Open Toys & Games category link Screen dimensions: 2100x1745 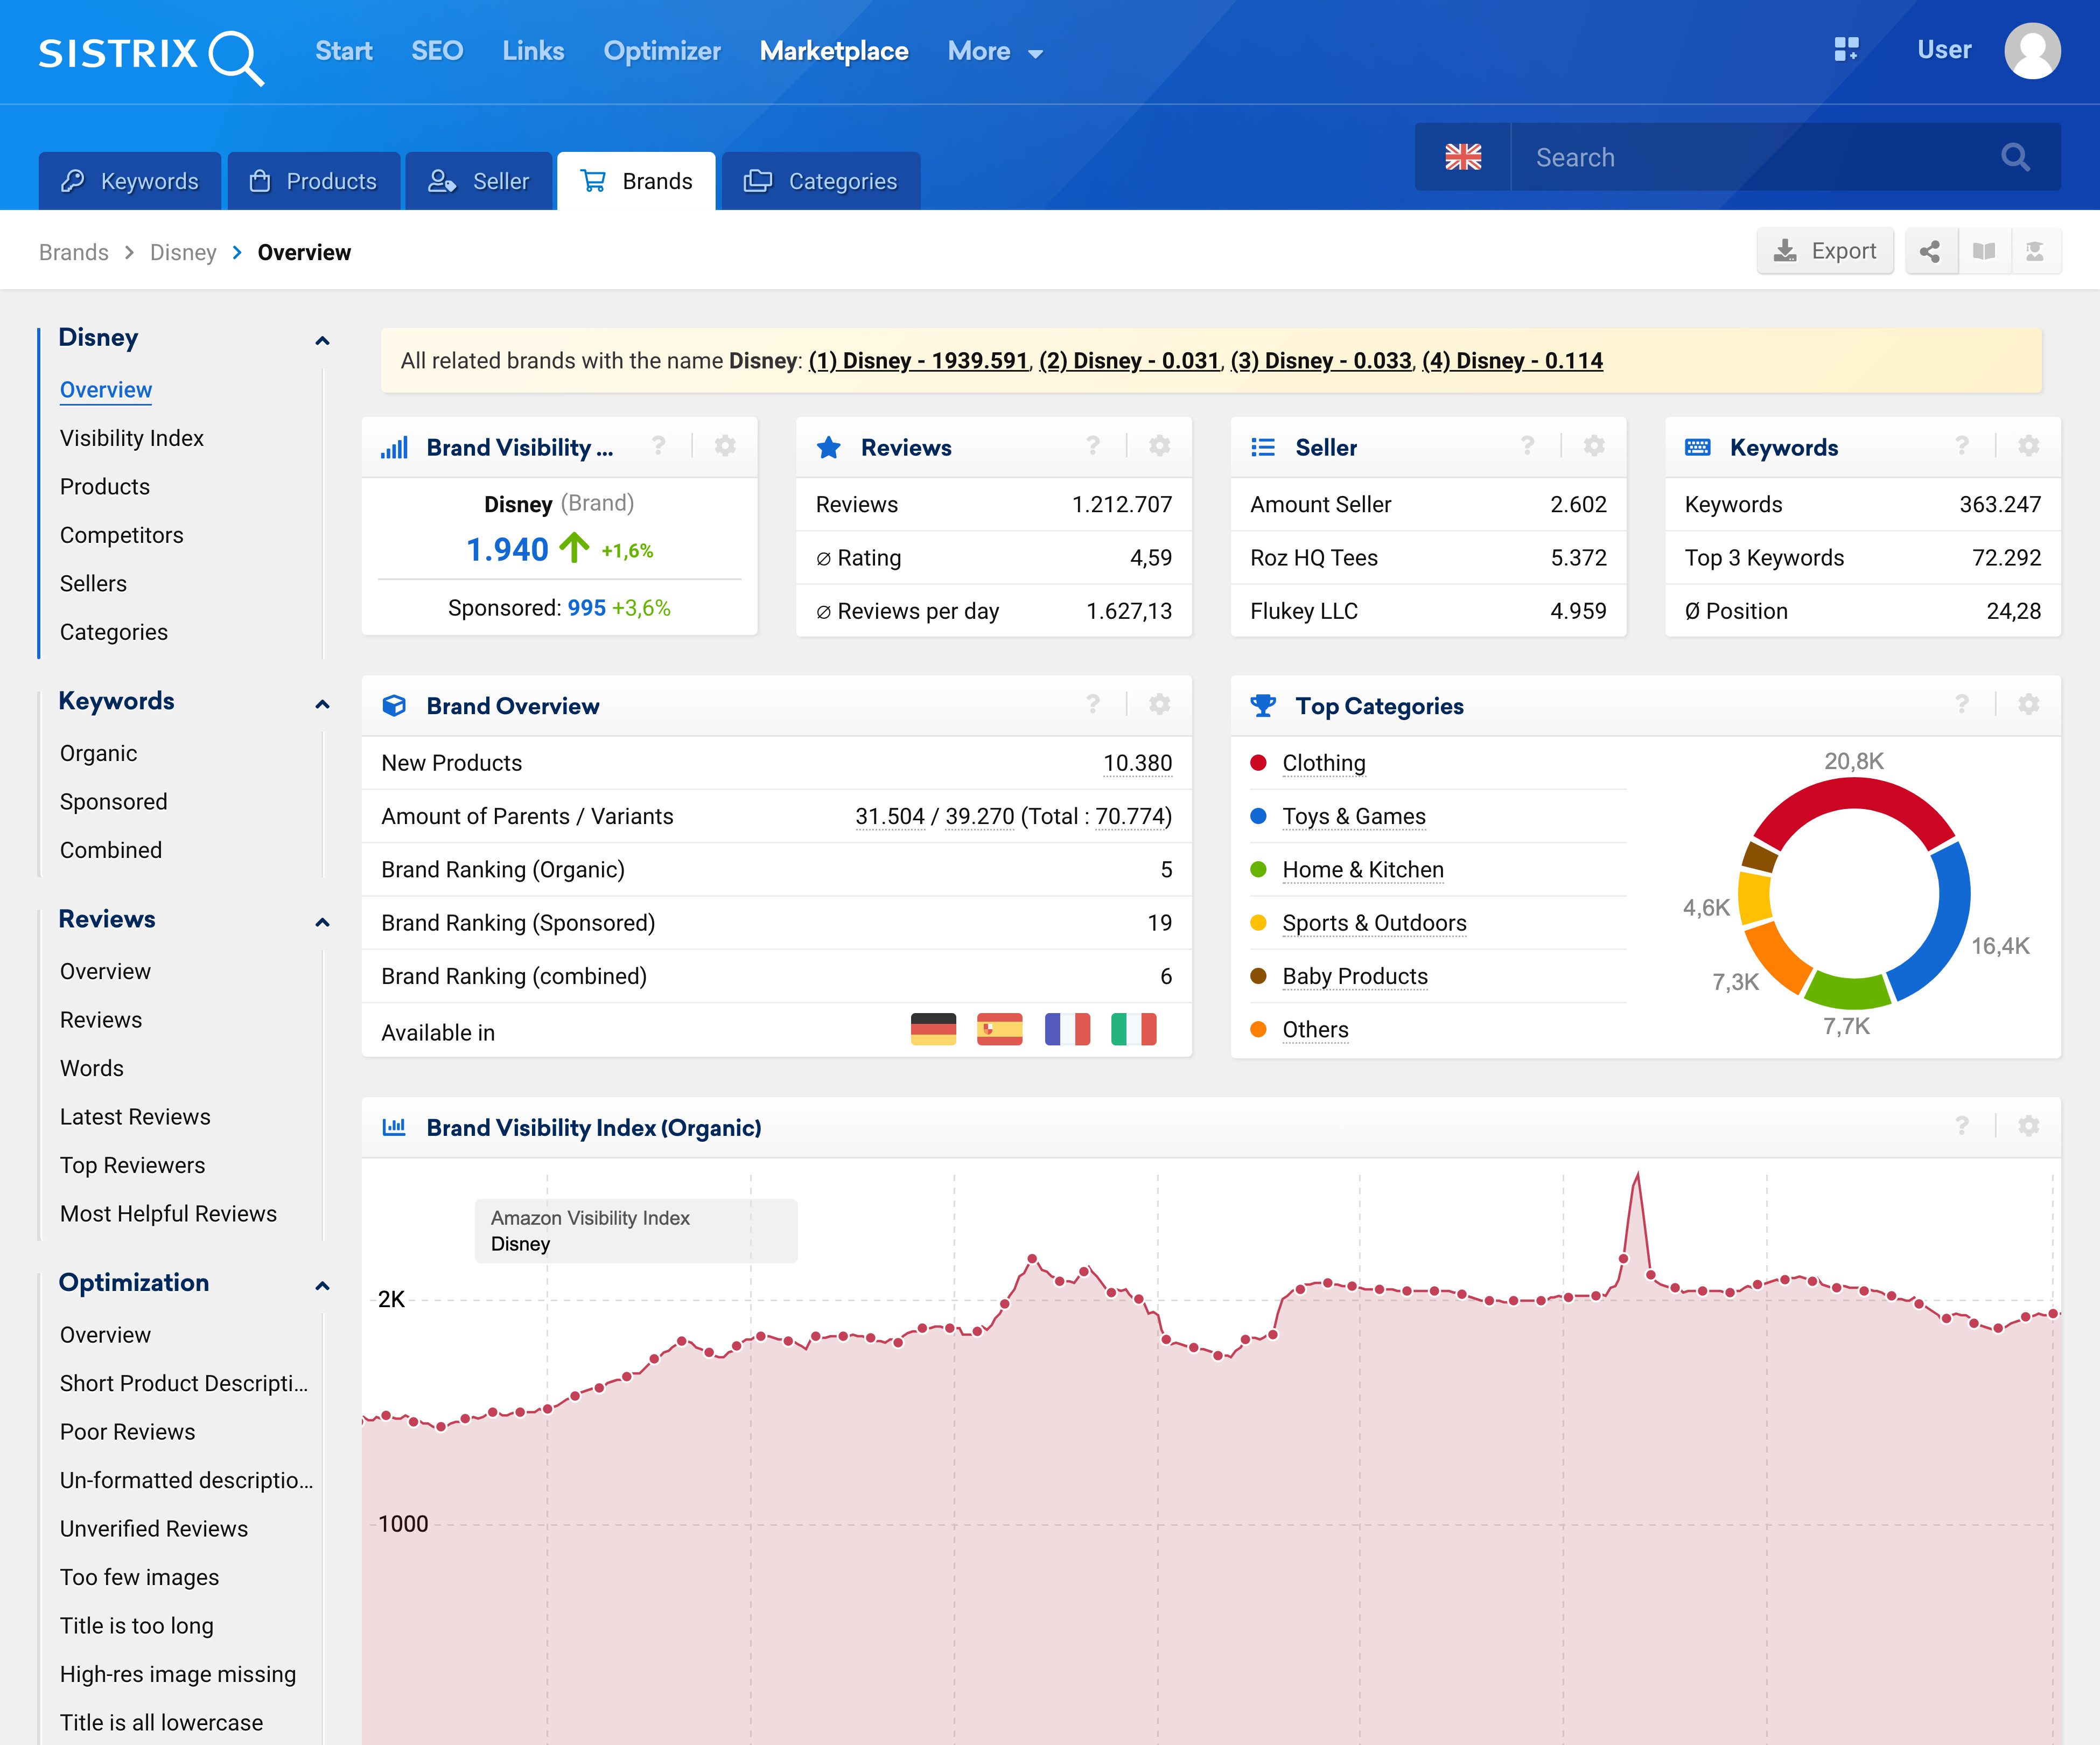[x=1354, y=816]
